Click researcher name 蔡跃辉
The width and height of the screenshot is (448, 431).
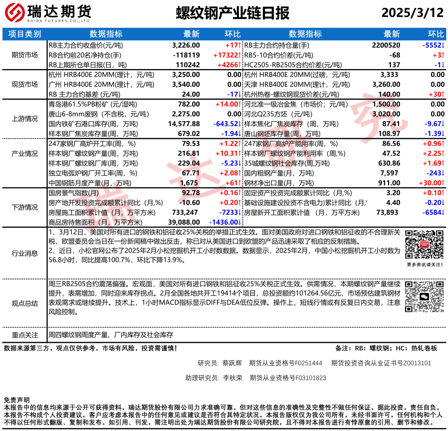[x=232, y=363]
